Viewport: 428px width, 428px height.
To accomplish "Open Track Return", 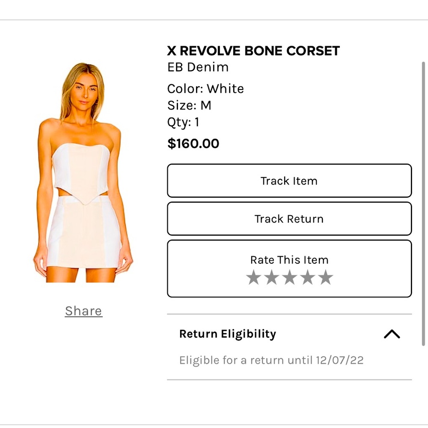I will click(289, 219).
